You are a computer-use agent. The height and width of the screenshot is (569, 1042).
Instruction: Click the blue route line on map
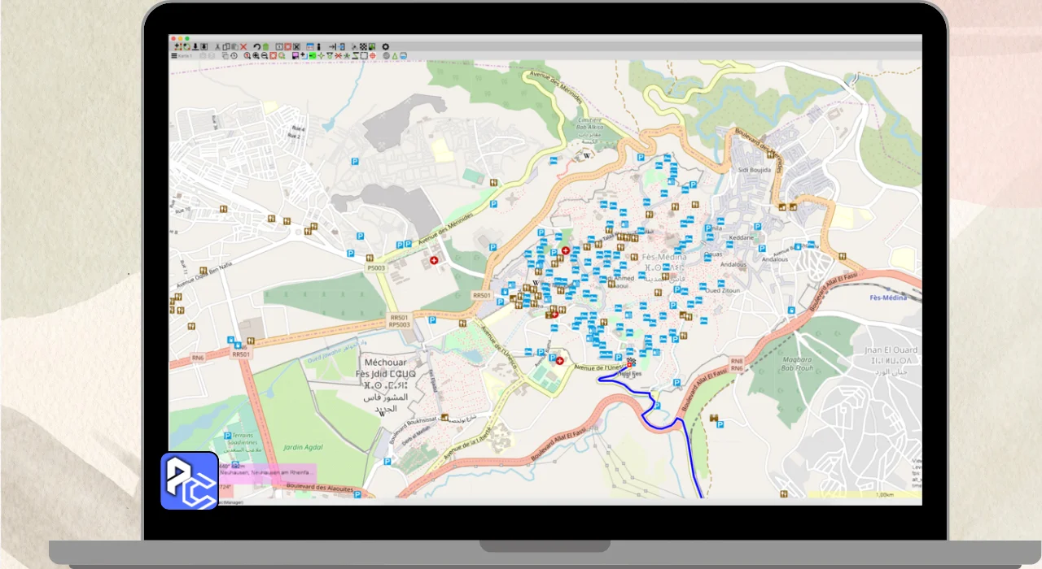tap(690, 455)
